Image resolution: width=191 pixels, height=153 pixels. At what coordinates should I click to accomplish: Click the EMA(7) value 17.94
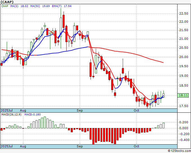68,6
